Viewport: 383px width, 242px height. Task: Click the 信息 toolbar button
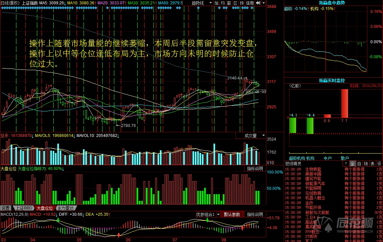pos(250,3)
